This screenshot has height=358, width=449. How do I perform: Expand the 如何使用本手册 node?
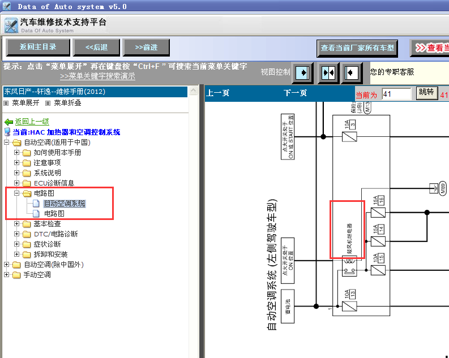16,152
